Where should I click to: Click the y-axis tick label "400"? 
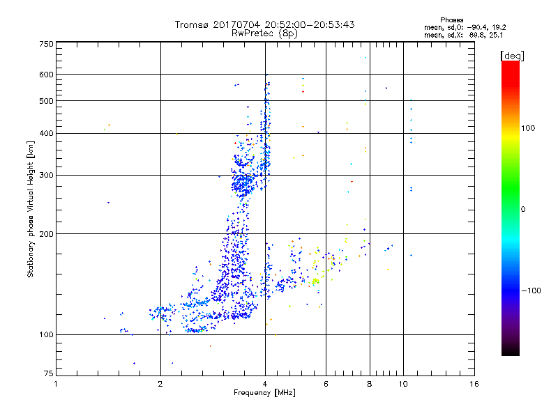click(47, 133)
